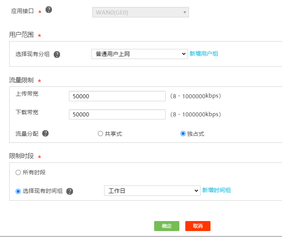Screen dimensions: 282x237
Task: Cancel with the red 取消 button
Action: (x=198, y=226)
